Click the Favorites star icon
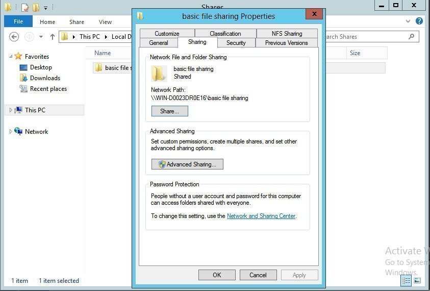 pyautogui.click(x=18, y=56)
